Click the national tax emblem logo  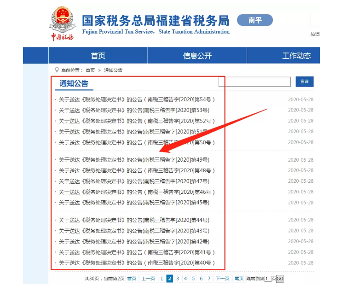62,24
